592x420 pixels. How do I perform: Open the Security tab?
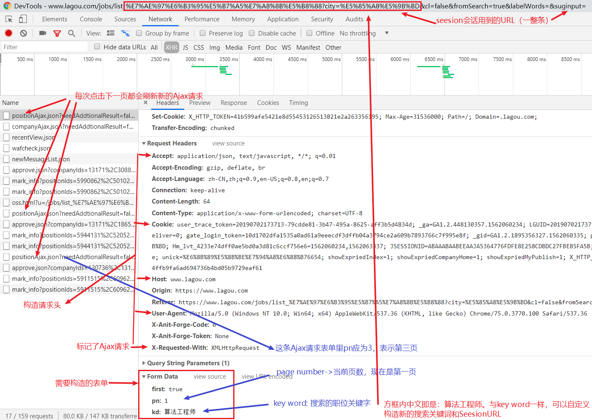(322, 19)
